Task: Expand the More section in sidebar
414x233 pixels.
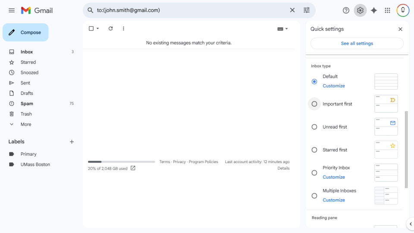Action: [x=26, y=124]
